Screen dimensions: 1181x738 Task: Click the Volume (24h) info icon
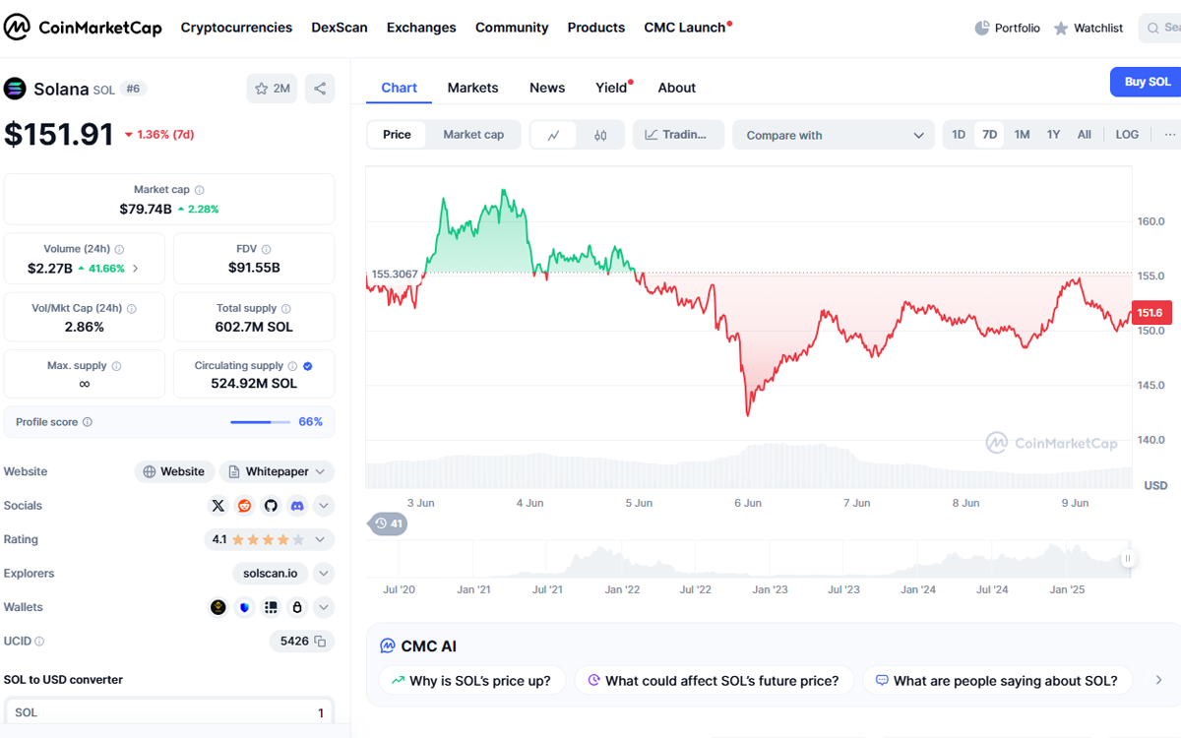pyautogui.click(x=120, y=250)
